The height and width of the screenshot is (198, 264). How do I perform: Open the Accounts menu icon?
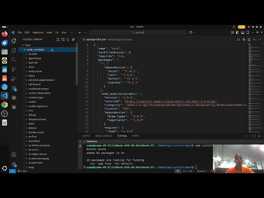(x=14, y=155)
